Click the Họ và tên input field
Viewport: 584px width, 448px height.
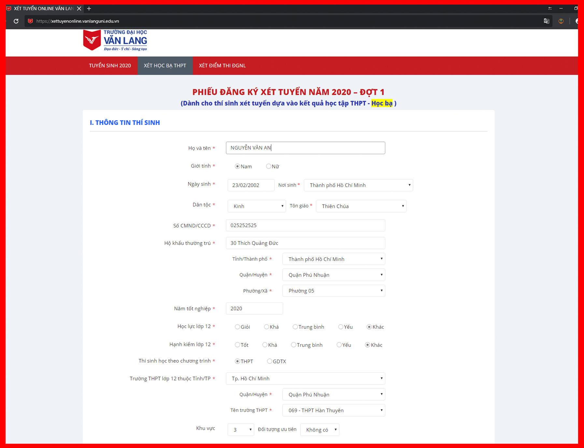[306, 148]
